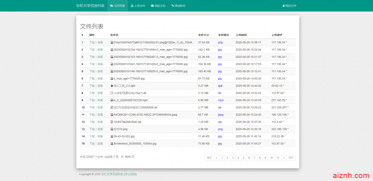Click the archive icon beside the .rar file

pyautogui.click(x=112, y=107)
